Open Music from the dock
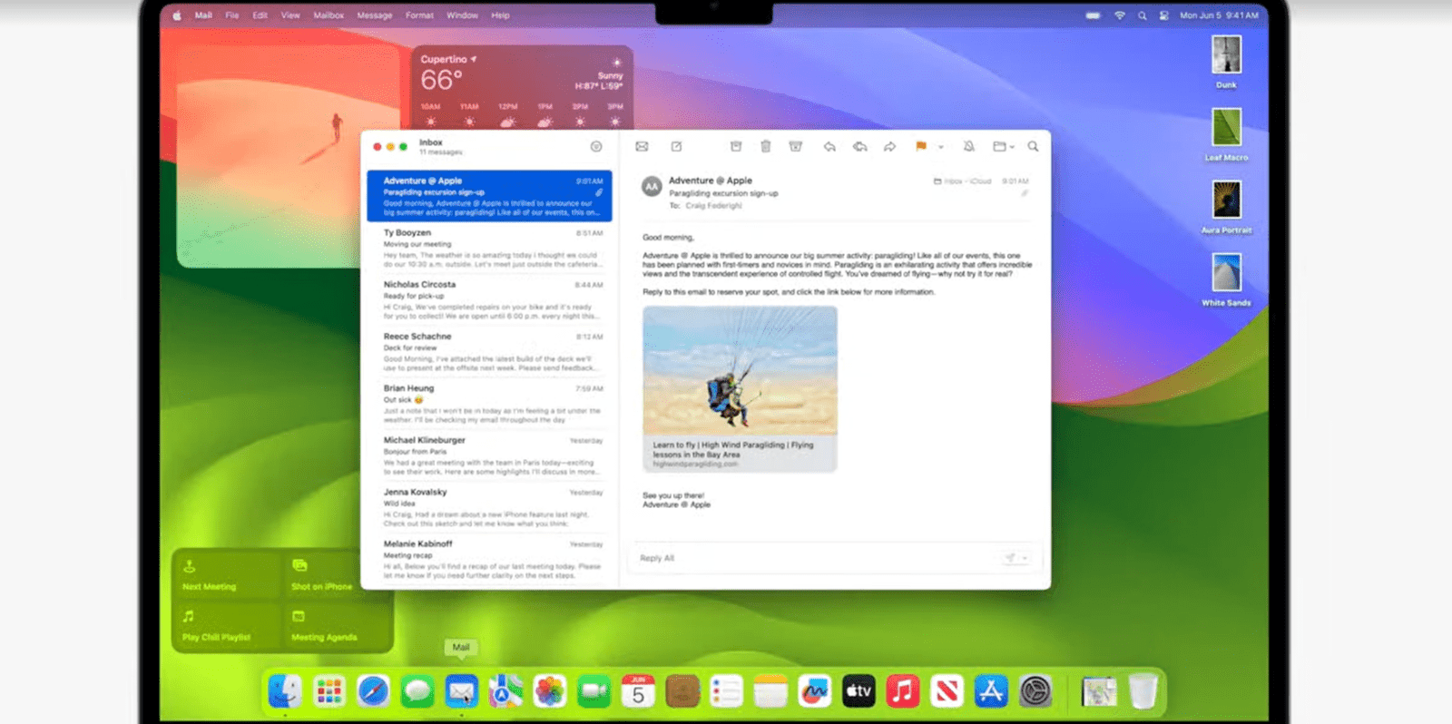1452x724 pixels. coord(902,692)
